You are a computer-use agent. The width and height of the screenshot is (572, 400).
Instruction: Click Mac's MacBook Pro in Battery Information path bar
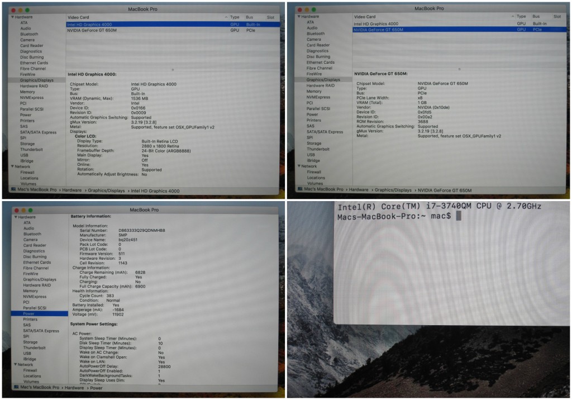[x=40, y=387]
